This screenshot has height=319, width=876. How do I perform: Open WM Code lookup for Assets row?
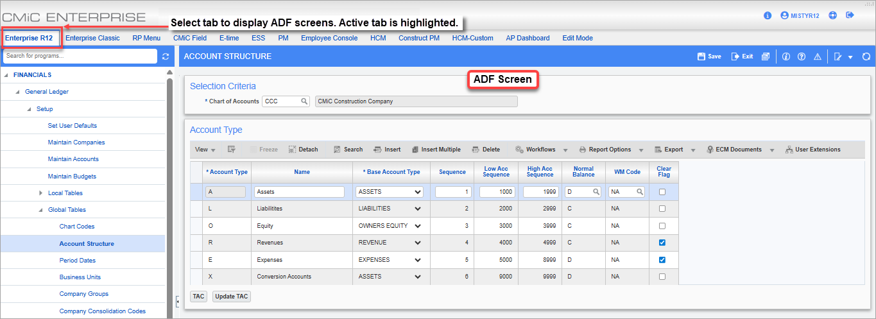640,191
